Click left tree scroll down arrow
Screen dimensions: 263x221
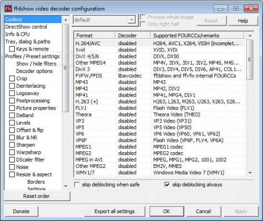[x=66, y=186]
